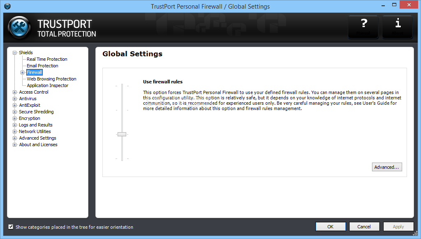Click the window resize grip corner

pos(415,233)
